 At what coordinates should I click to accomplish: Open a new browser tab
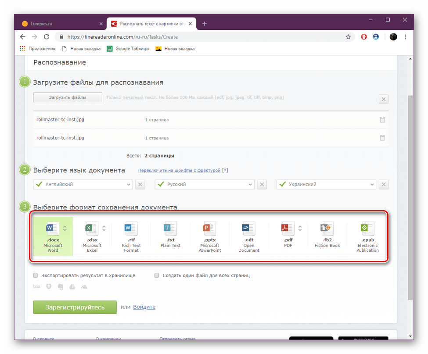tap(204, 24)
